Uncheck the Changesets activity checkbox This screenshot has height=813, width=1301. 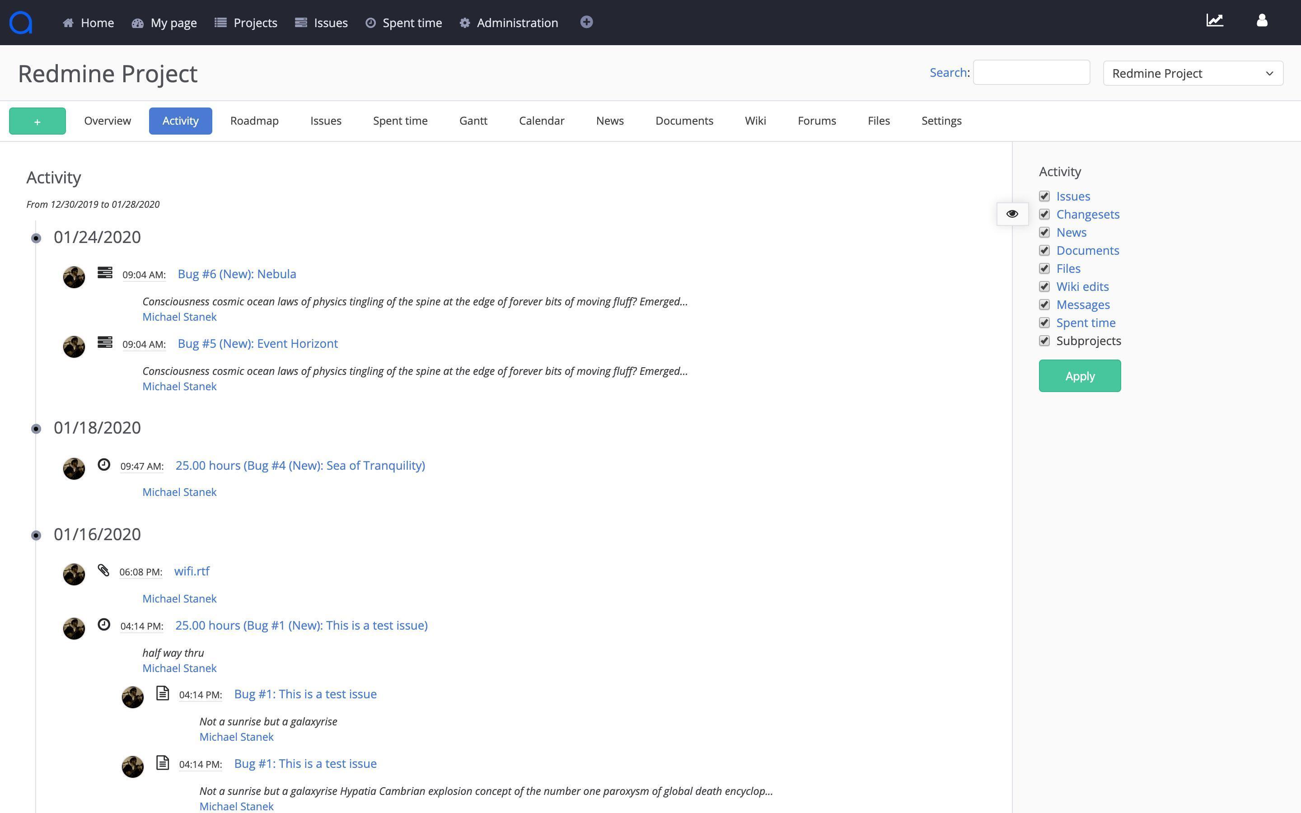click(1044, 215)
